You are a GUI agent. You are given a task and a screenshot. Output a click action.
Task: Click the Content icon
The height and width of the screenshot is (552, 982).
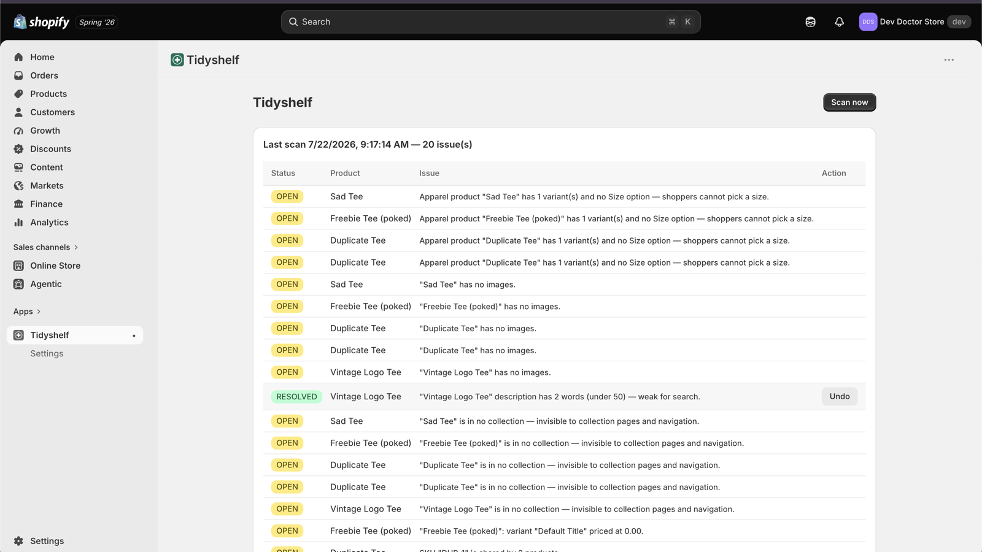[18, 167]
